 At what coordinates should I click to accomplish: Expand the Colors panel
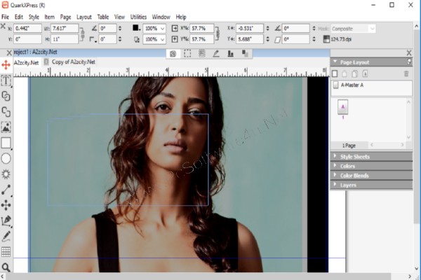point(335,166)
